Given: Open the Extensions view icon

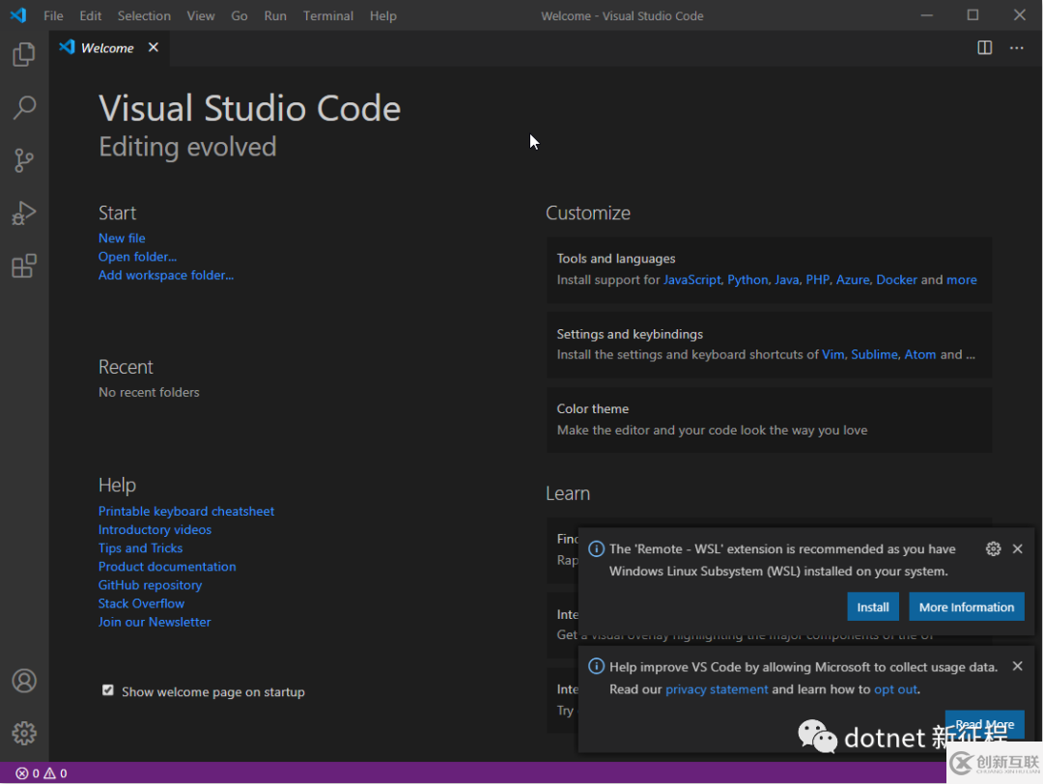Looking at the screenshot, I should pyautogui.click(x=24, y=266).
